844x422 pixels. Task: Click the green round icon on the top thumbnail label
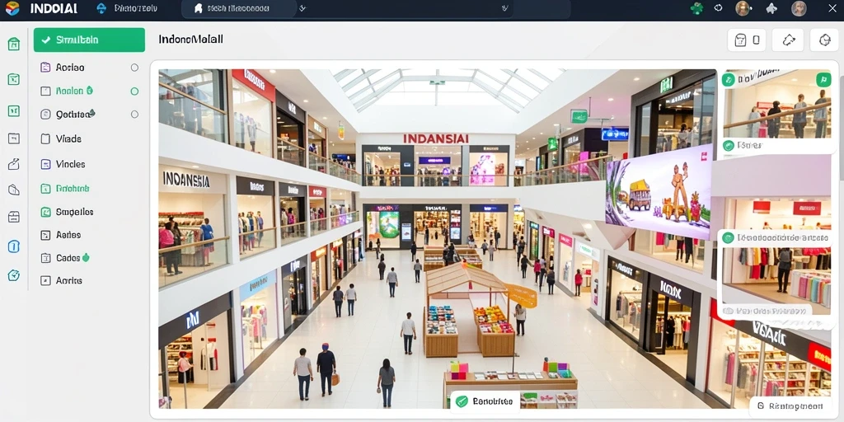click(x=729, y=80)
